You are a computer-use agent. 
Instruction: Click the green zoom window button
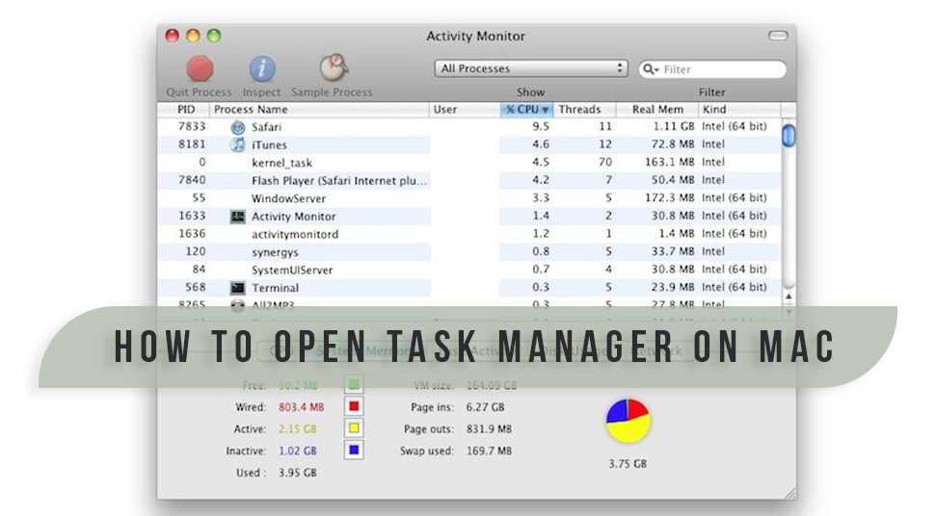point(214,36)
